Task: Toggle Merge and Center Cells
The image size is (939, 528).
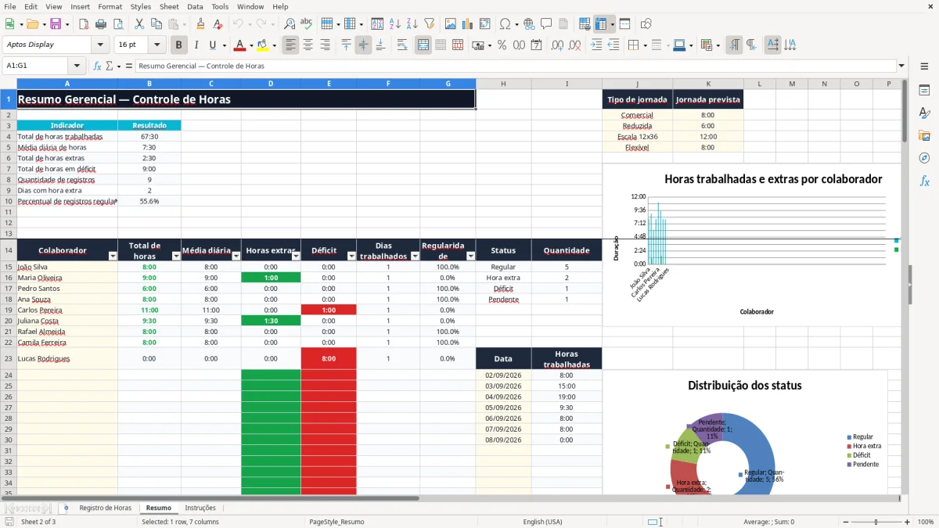Action: pos(423,45)
